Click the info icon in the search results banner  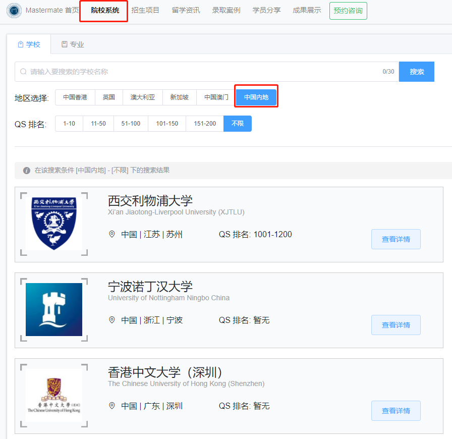(x=26, y=171)
